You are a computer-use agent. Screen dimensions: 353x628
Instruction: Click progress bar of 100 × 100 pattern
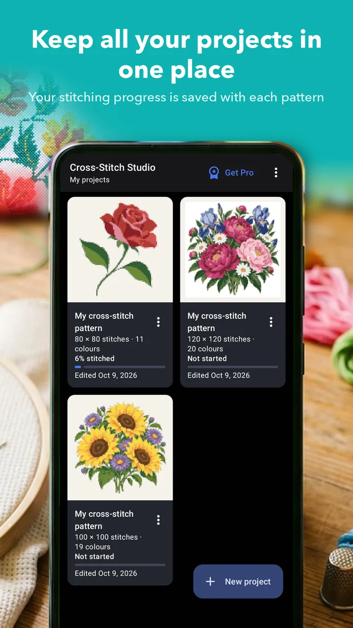tap(120, 565)
